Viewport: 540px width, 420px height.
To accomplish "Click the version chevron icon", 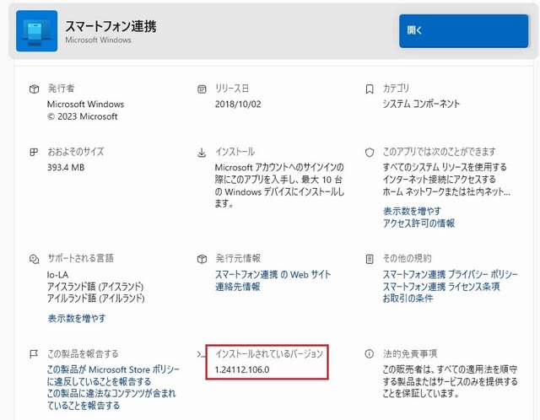I will (x=200, y=354).
